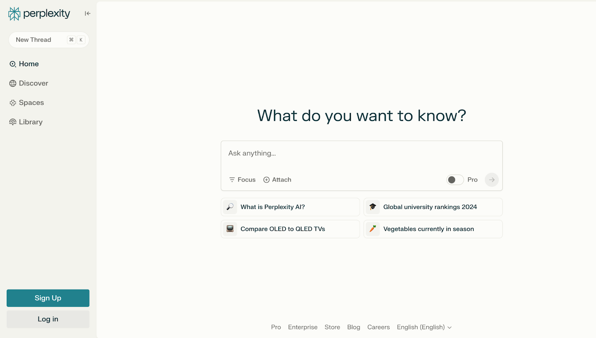
Task: Click the Attach label text
Action: pos(282,180)
